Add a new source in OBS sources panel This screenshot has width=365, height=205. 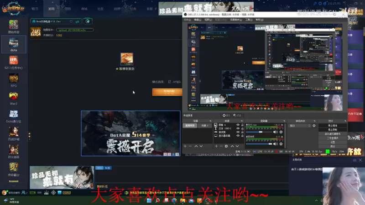coord(216,146)
